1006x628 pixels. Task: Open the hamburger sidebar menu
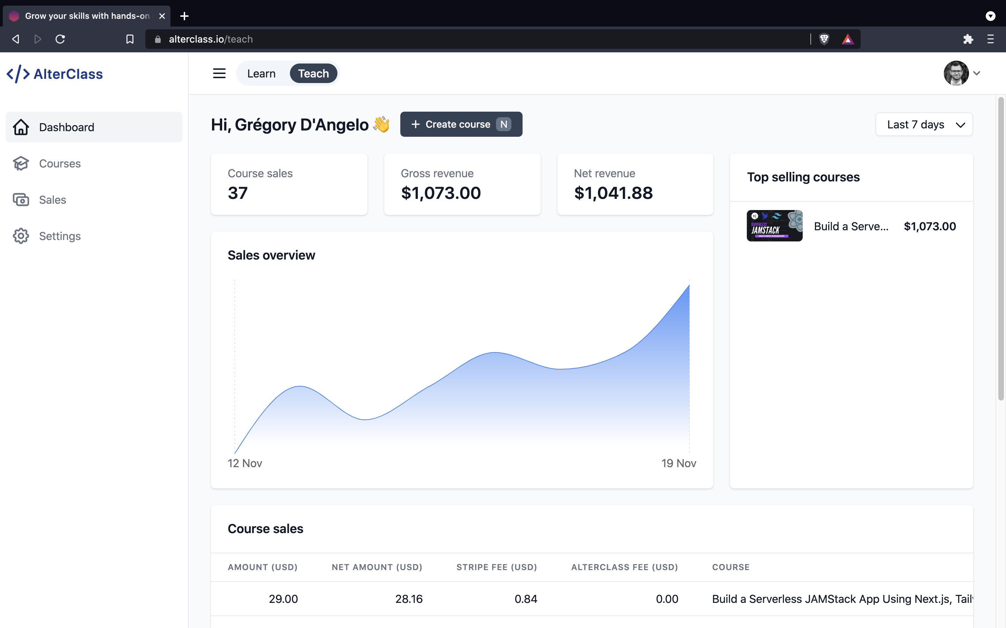[219, 74]
